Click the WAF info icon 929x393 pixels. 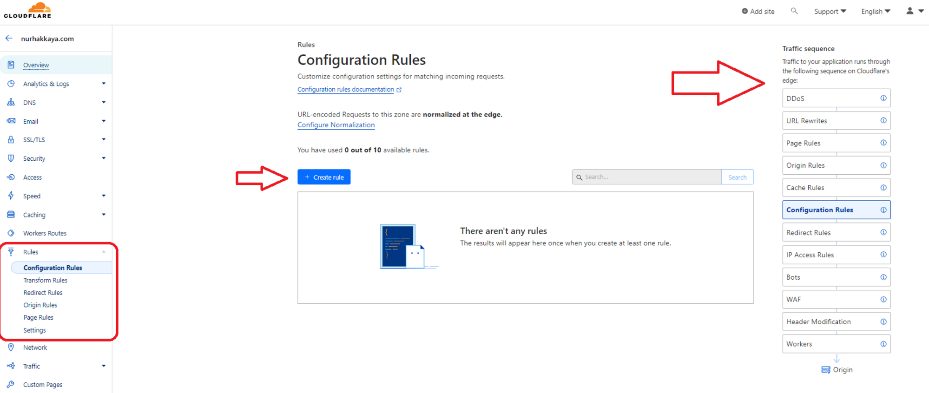coord(883,299)
